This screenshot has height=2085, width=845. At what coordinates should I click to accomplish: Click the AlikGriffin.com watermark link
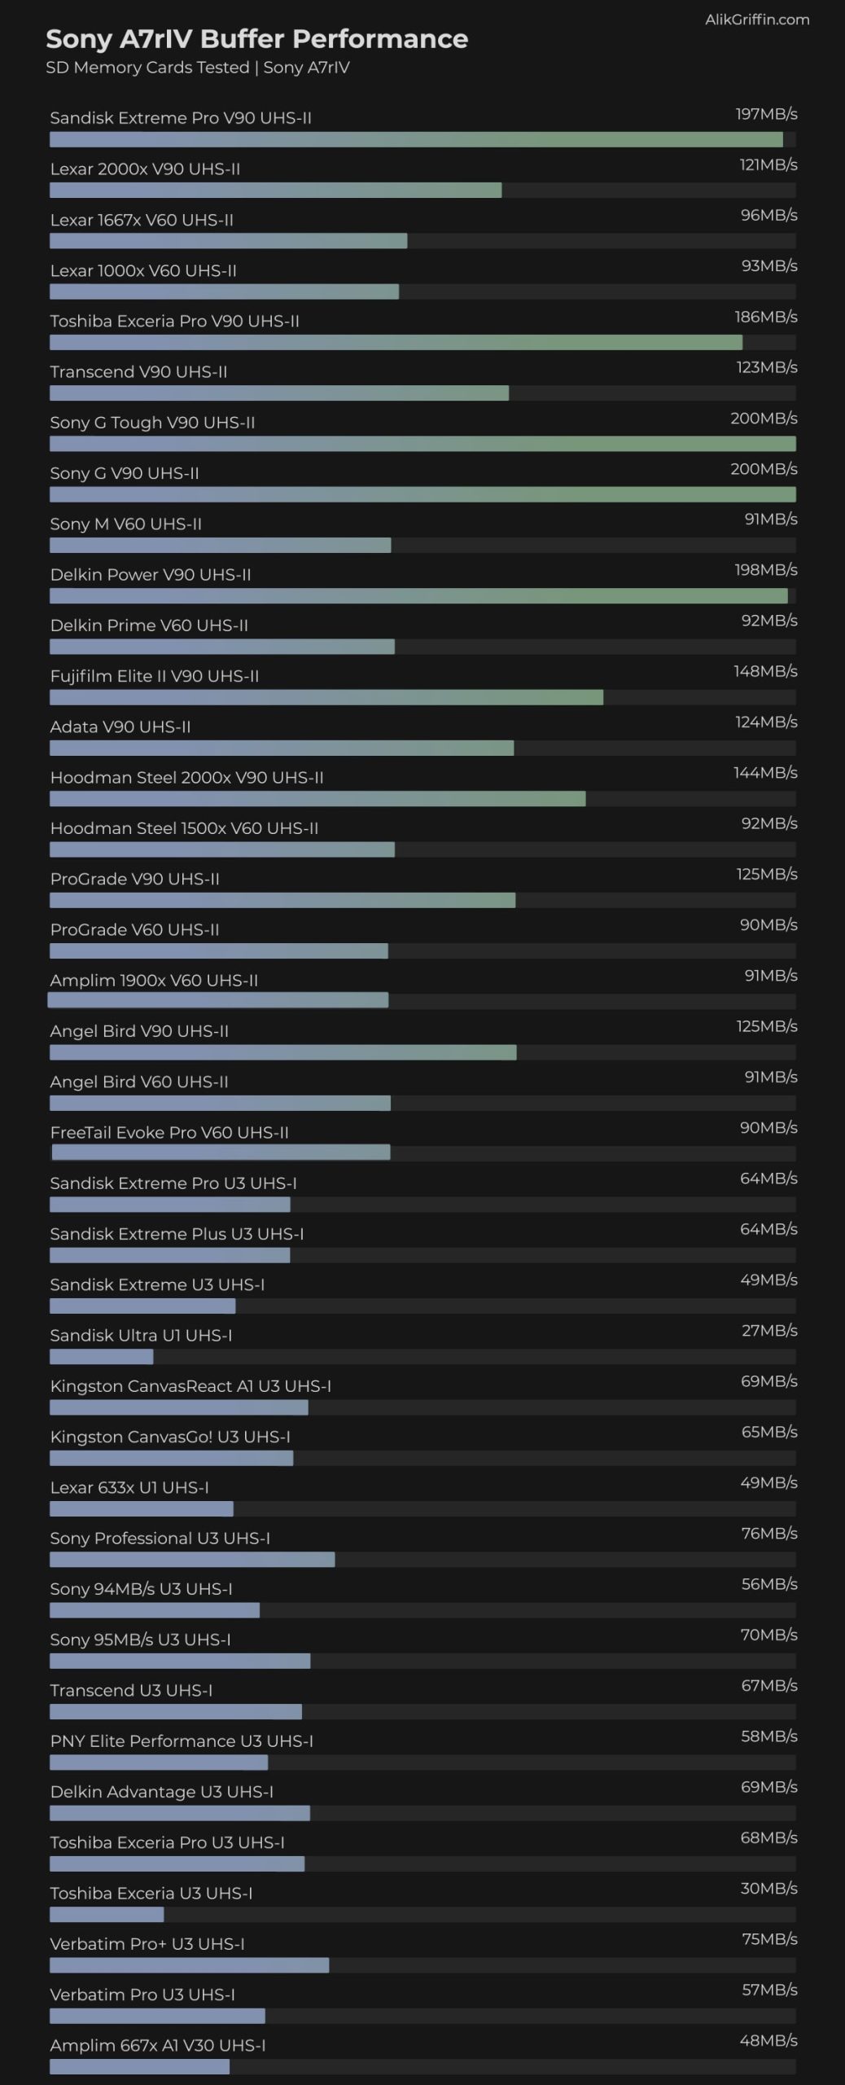point(757,20)
